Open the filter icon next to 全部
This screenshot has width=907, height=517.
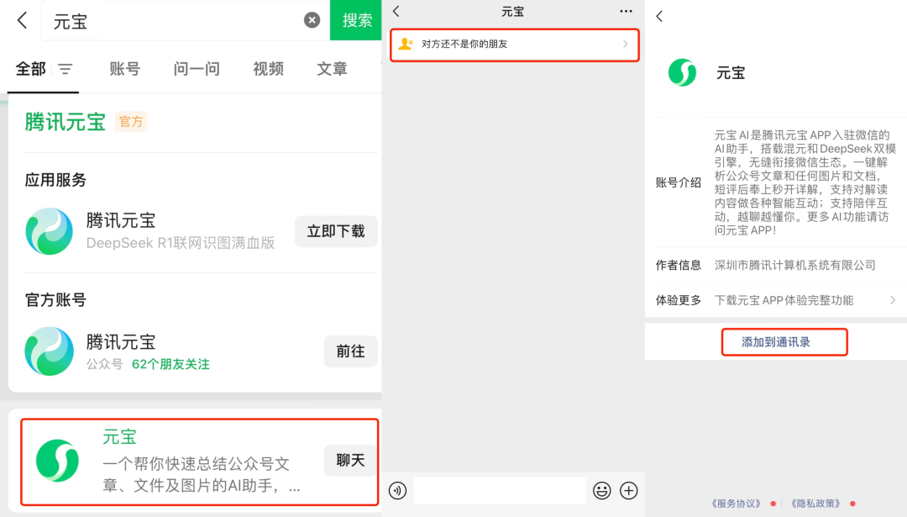click(x=66, y=70)
